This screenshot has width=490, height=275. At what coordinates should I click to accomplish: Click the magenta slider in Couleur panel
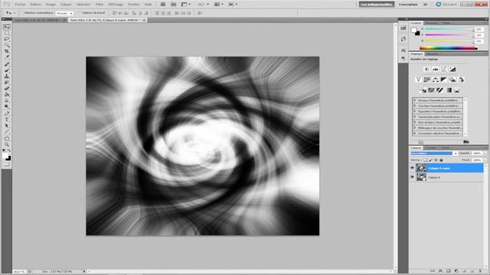(x=449, y=35)
